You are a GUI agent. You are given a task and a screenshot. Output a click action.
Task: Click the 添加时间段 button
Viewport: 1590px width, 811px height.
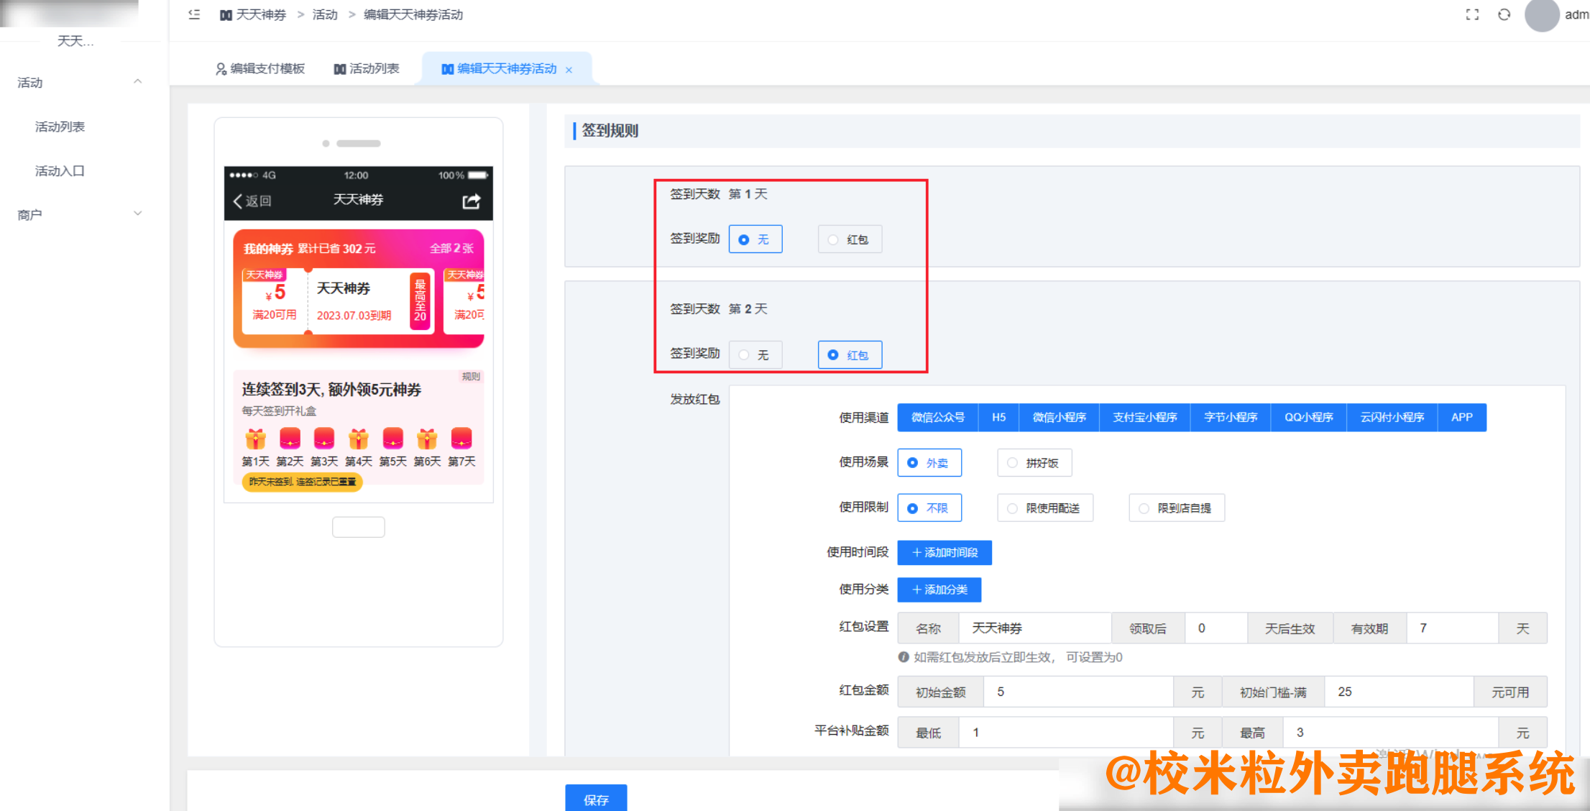(x=945, y=552)
